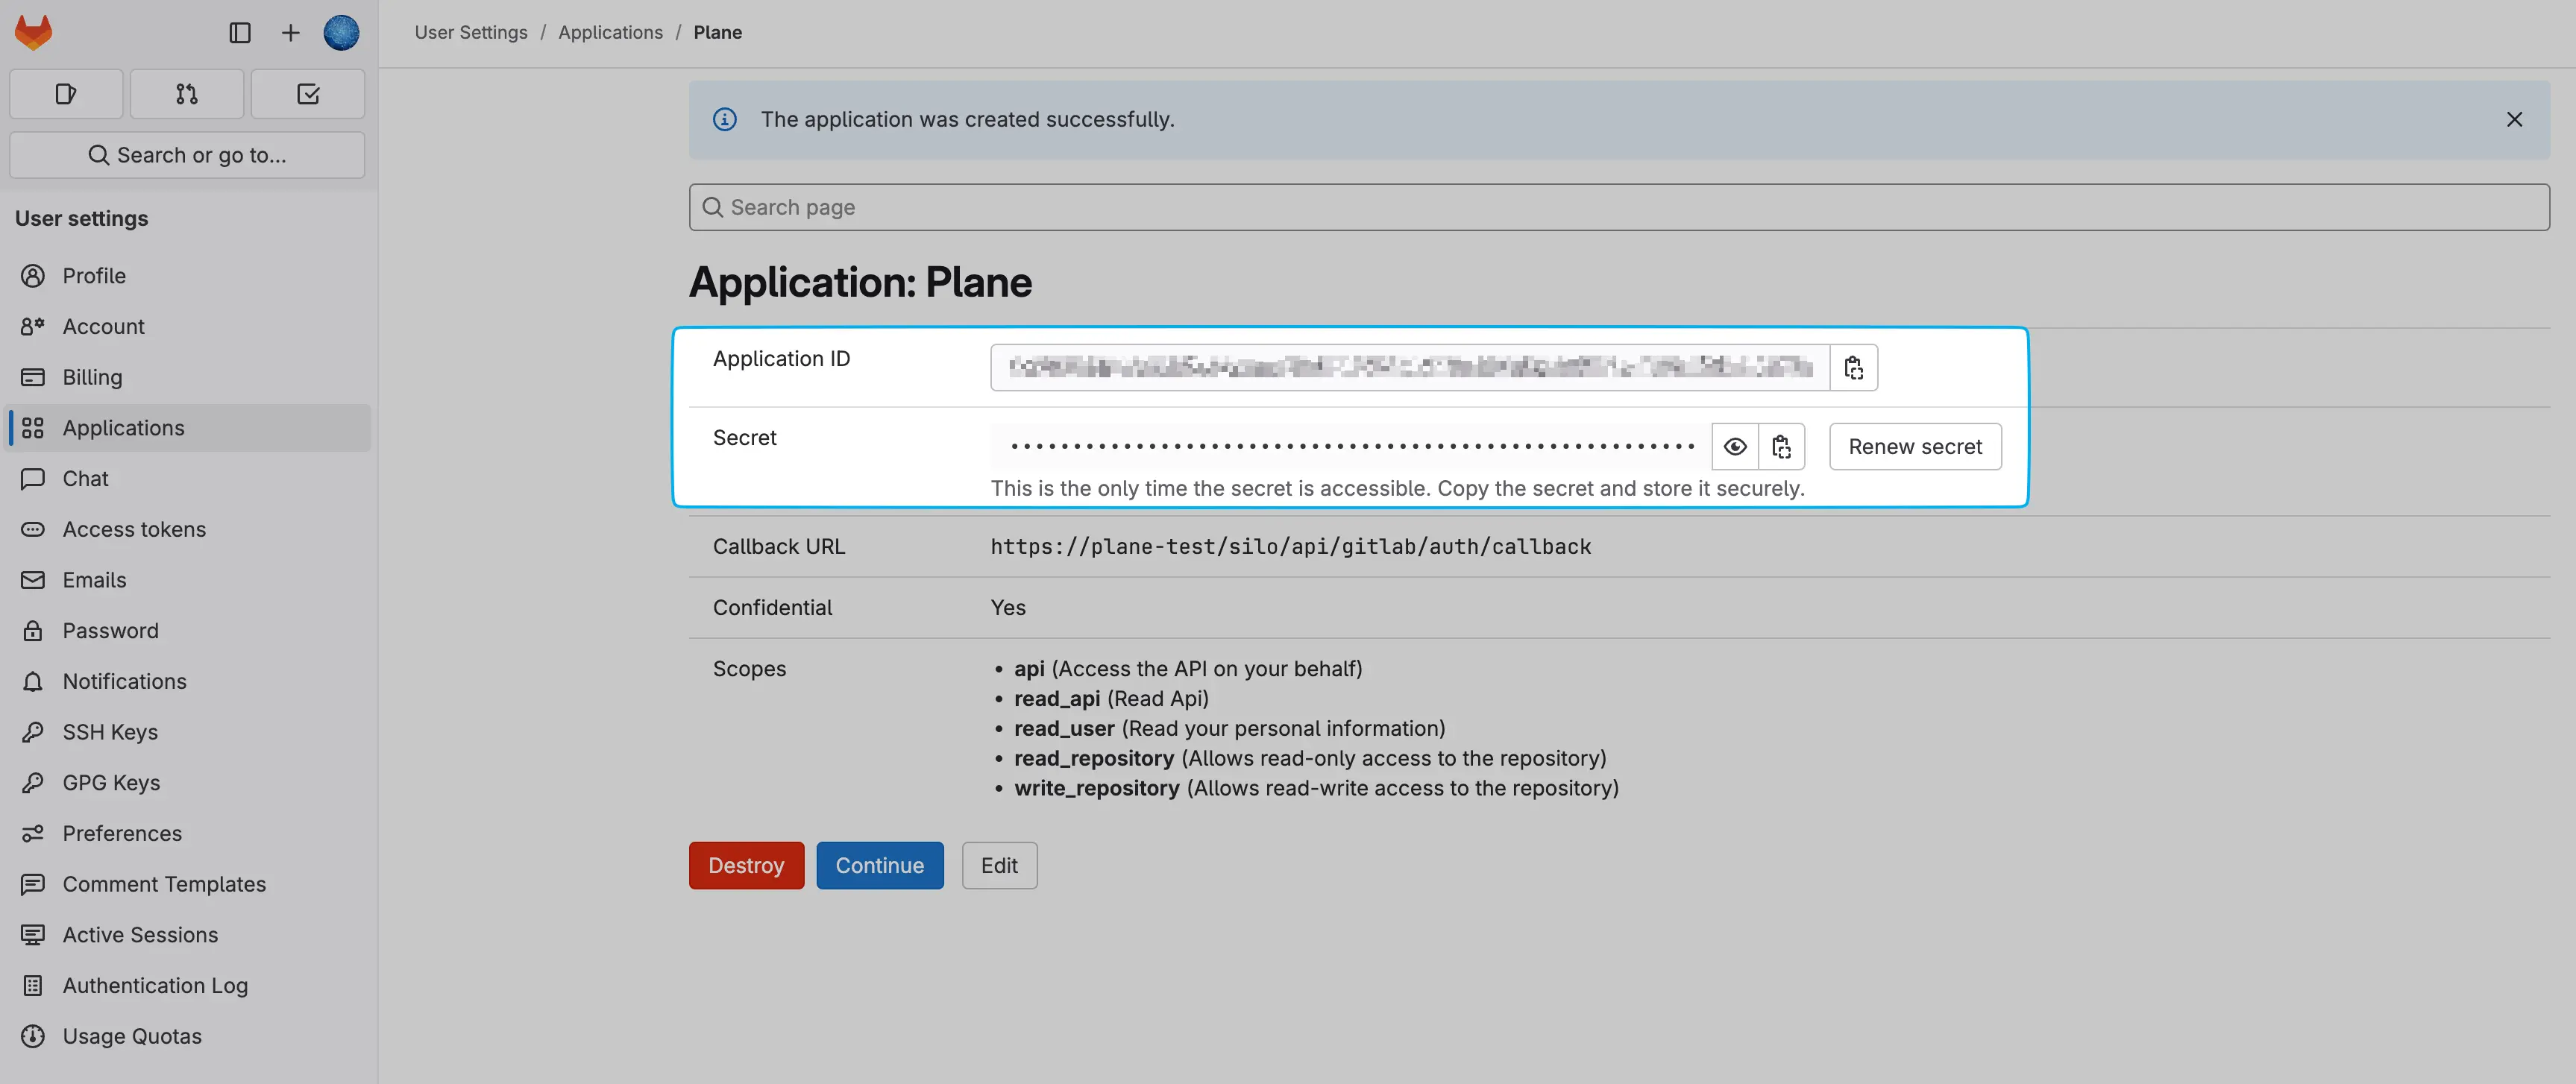
Task: Open the create new item plus icon
Action: 290,32
